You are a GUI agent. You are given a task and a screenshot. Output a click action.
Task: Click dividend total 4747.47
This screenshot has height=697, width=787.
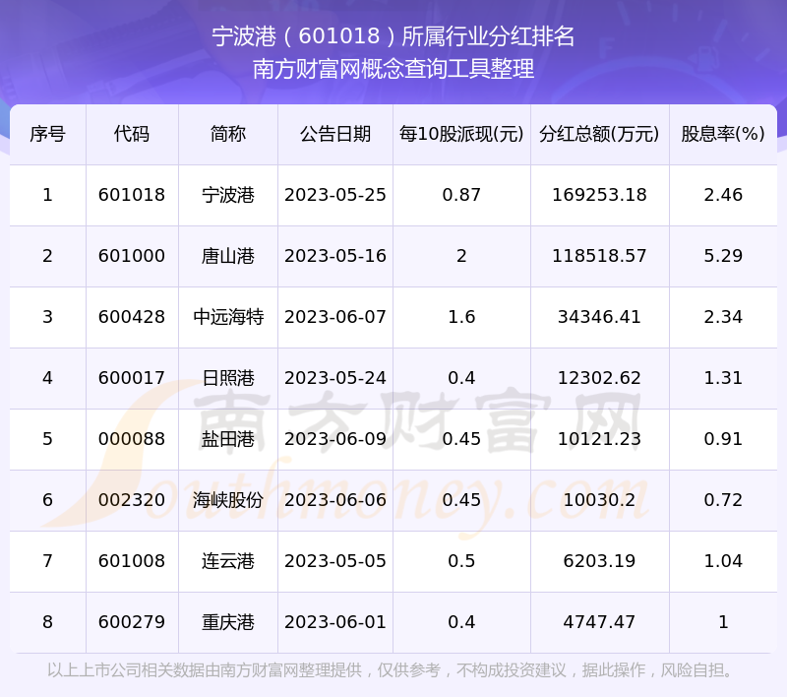pos(599,622)
